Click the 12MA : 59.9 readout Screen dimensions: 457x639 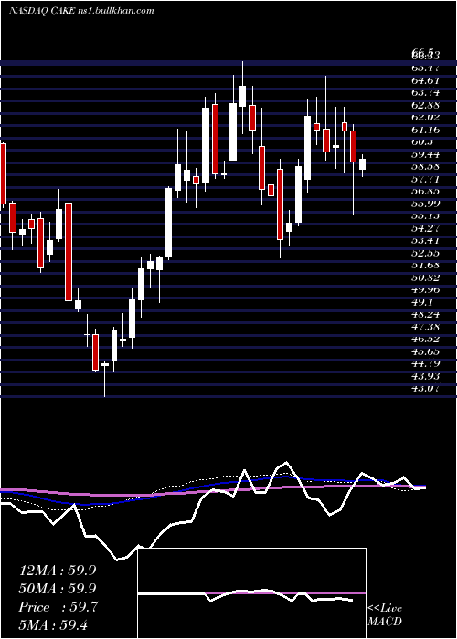click(x=57, y=571)
